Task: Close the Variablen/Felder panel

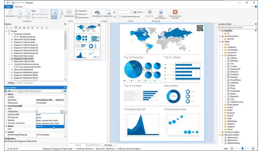Action: coord(256,24)
